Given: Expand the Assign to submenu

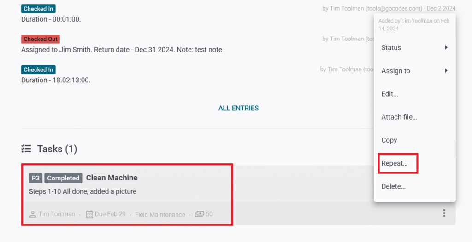Looking at the screenshot, I should coord(414,71).
